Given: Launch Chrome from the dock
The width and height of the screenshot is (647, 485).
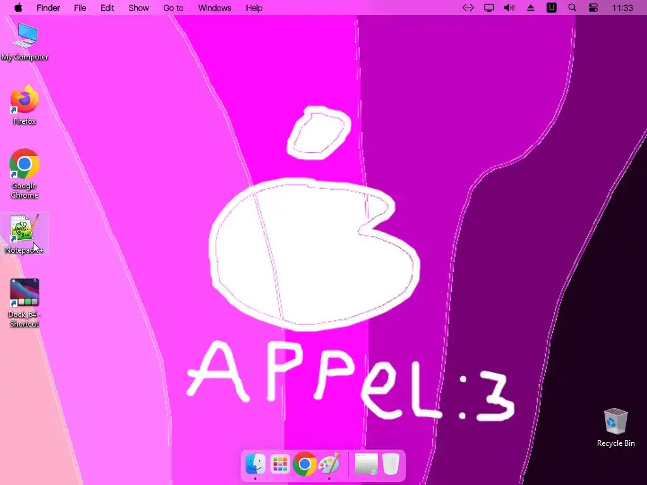Looking at the screenshot, I should pyautogui.click(x=305, y=464).
